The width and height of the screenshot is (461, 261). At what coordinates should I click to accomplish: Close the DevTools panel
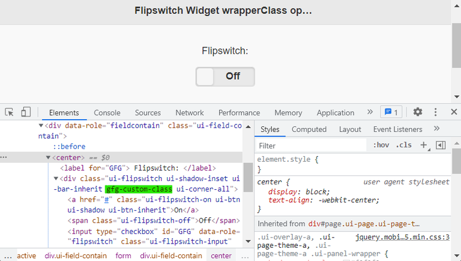[454, 112]
